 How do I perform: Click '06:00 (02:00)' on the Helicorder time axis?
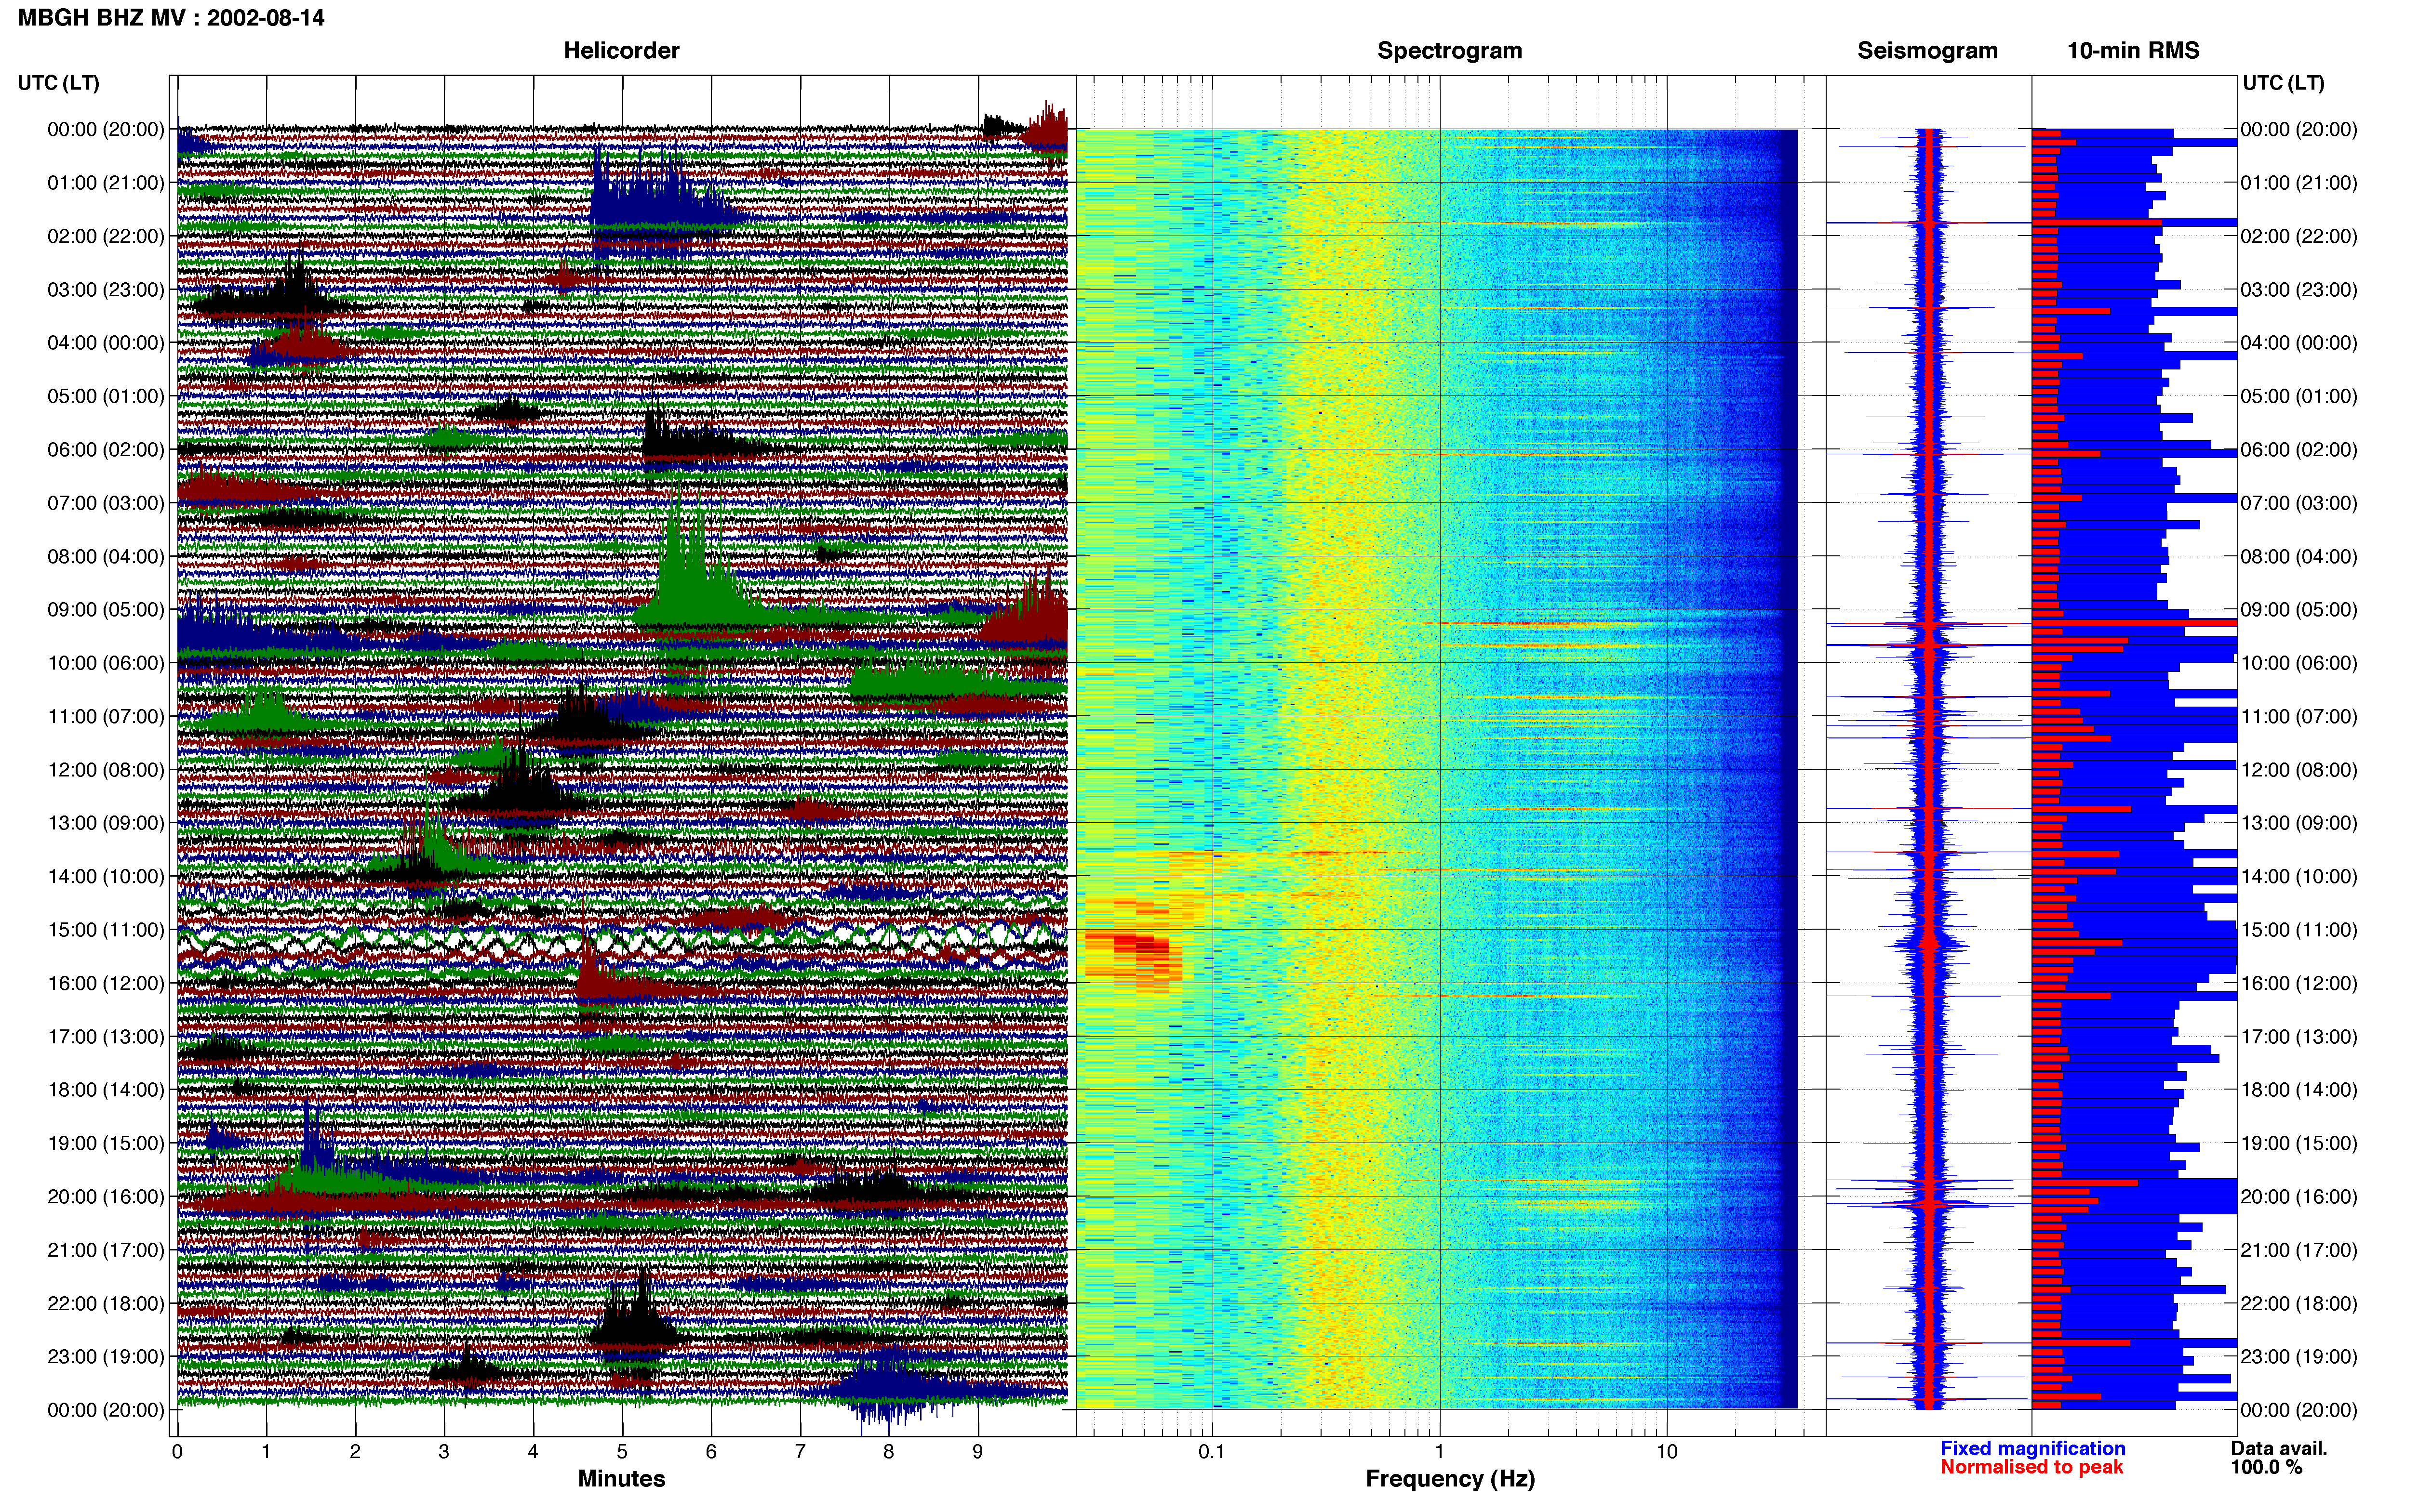click(106, 450)
